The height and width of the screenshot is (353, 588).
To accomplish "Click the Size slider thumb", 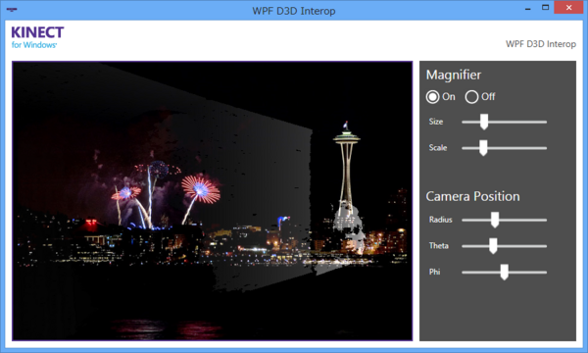I will 484,122.
